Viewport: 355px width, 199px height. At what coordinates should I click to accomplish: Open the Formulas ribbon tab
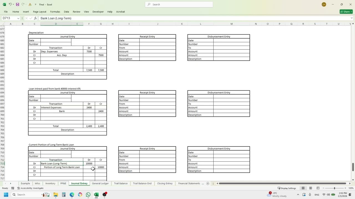tap(55, 12)
